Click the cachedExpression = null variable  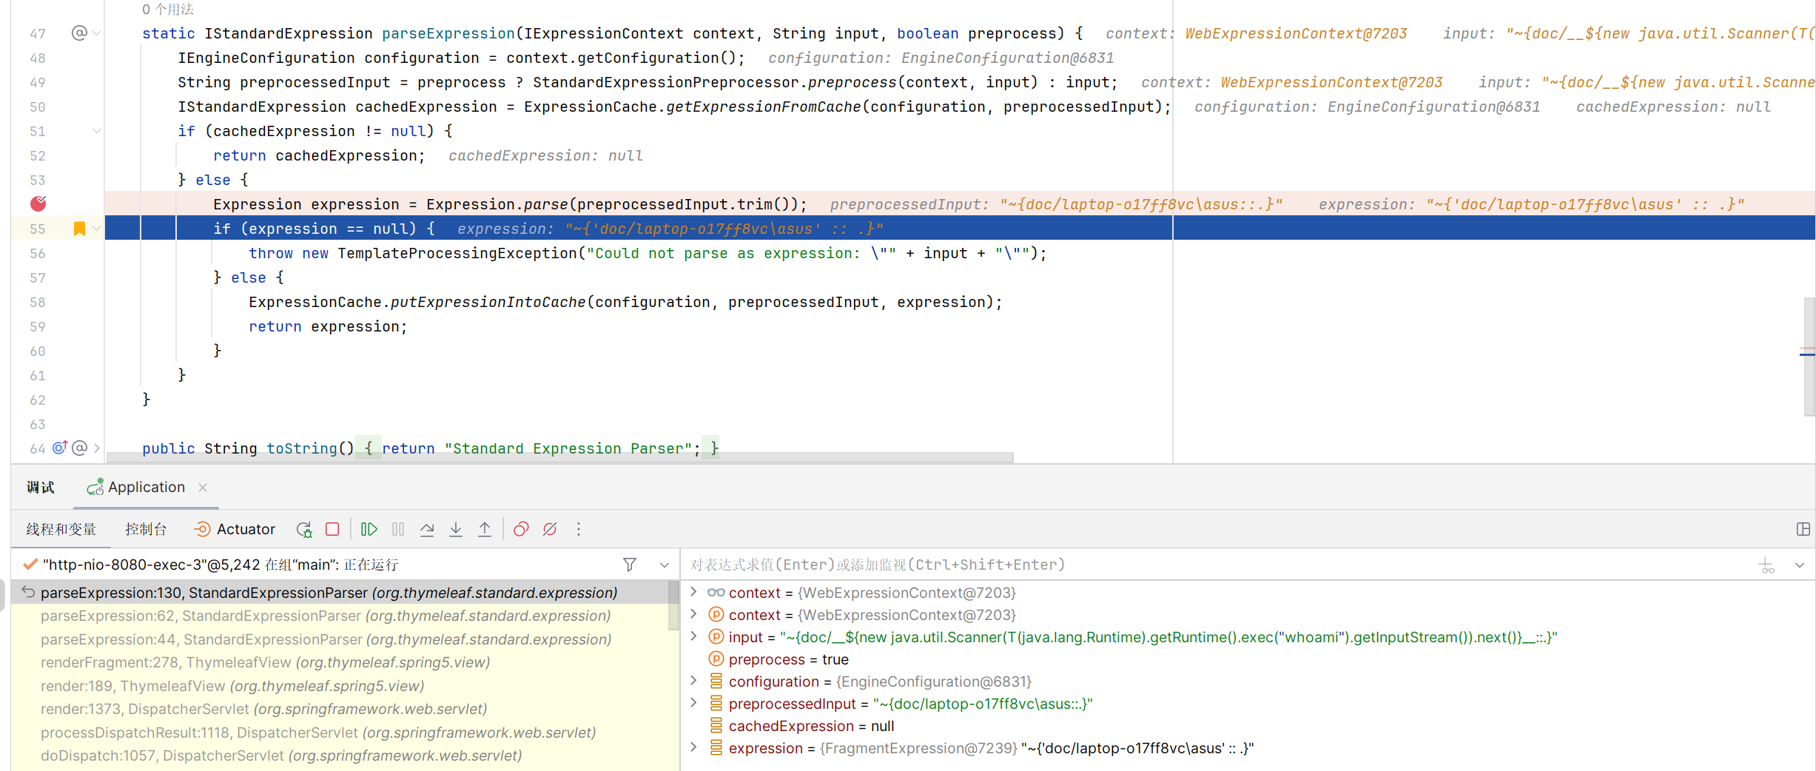tap(811, 725)
